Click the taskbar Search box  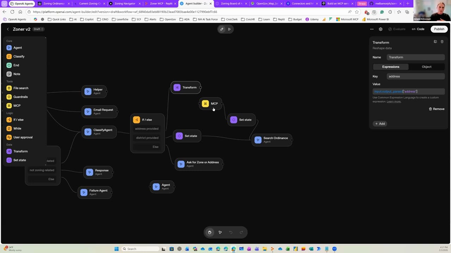[x=140, y=249]
